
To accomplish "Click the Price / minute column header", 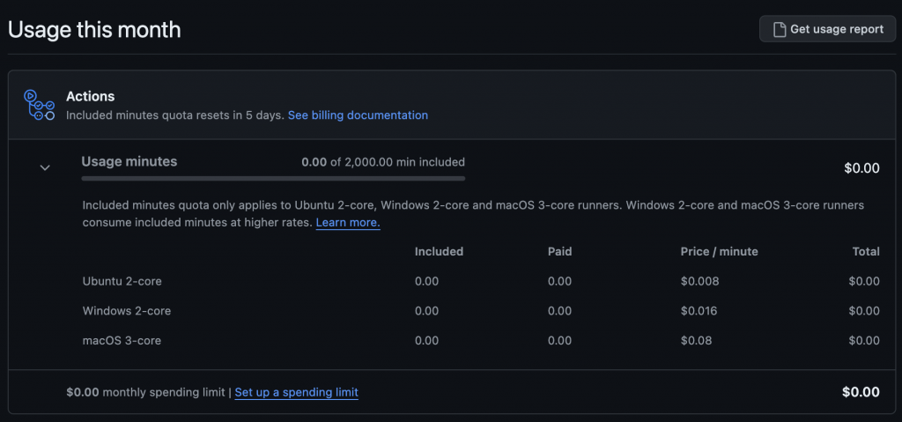I will click(x=719, y=251).
